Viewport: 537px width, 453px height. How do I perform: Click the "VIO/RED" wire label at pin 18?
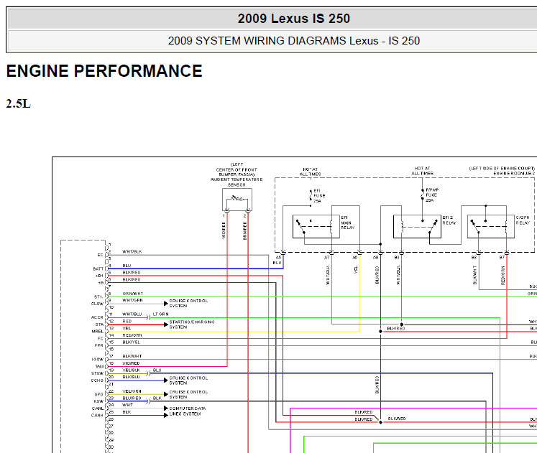click(x=131, y=363)
